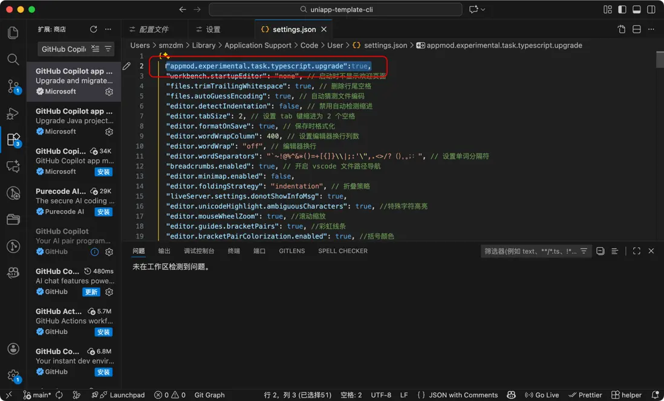Click the refresh extensions icon

click(93, 29)
